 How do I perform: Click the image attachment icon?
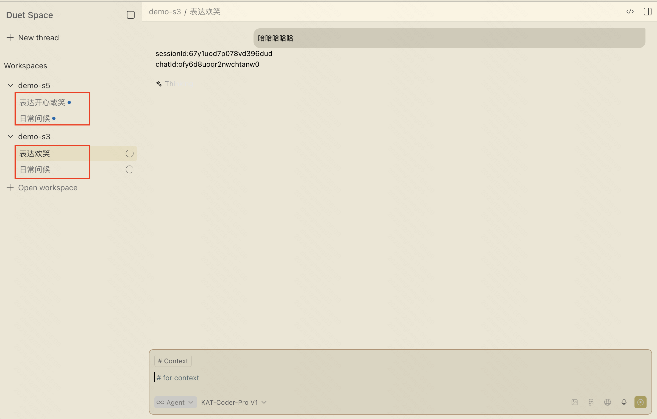574,402
